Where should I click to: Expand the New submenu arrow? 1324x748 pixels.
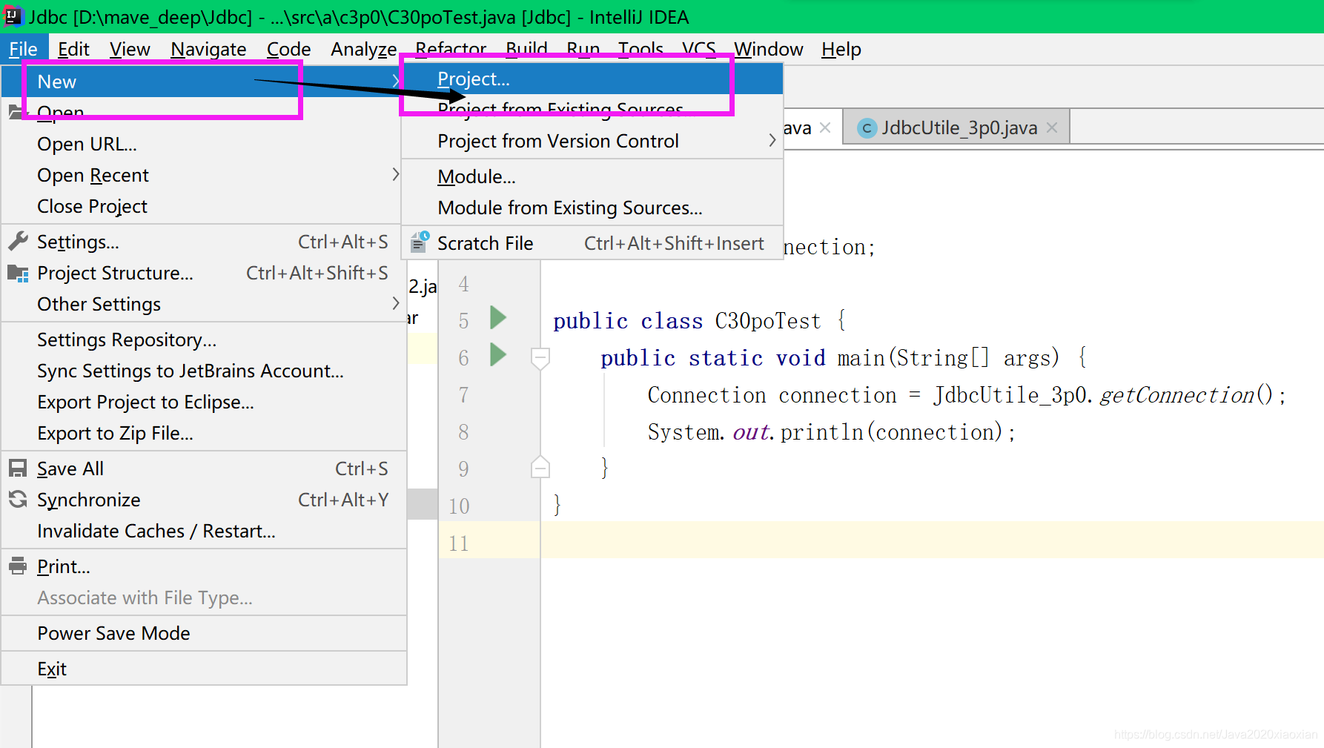pyautogui.click(x=396, y=81)
